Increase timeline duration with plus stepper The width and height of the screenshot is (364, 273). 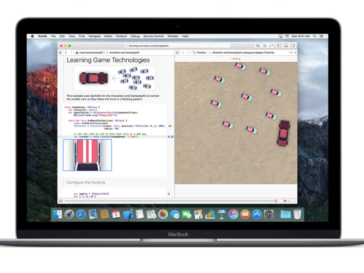coord(293,201)
